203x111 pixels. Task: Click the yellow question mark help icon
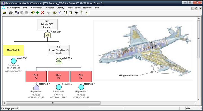coord(81,13)
